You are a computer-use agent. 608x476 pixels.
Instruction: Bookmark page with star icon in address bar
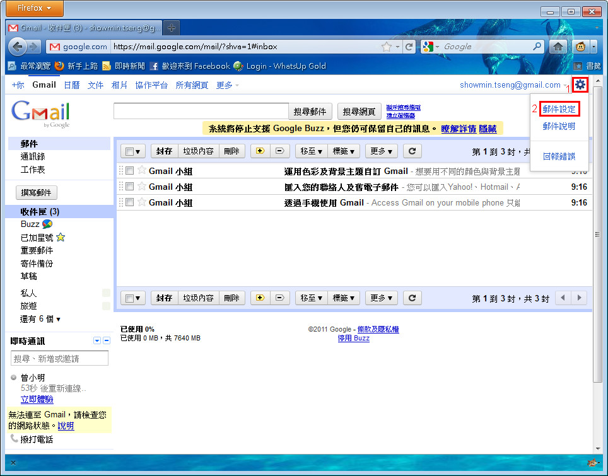point(386,47)
